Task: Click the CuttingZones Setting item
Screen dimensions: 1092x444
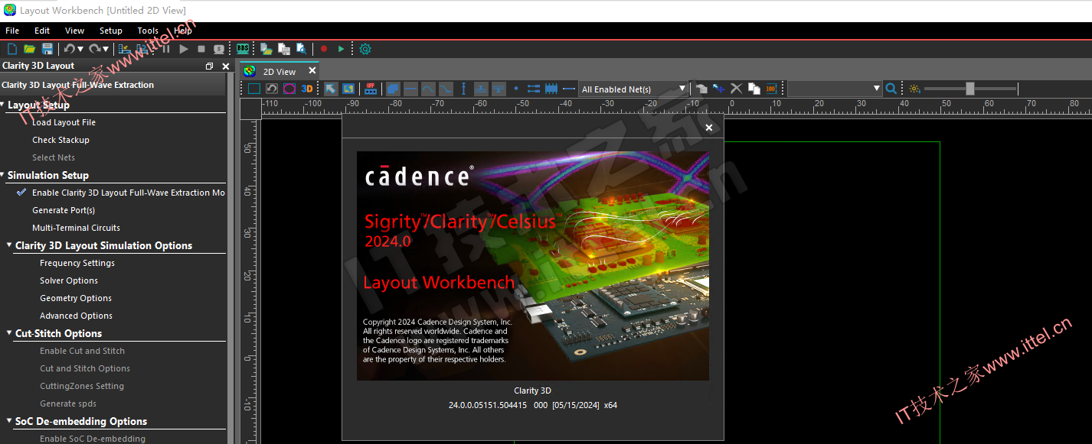Action: [82, 386]
